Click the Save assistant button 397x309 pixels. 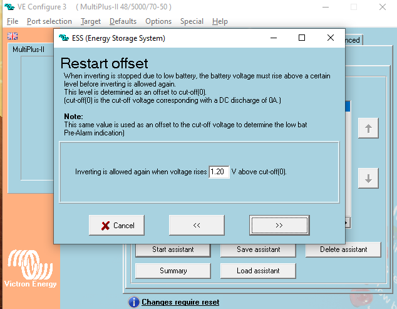(258, 249)
